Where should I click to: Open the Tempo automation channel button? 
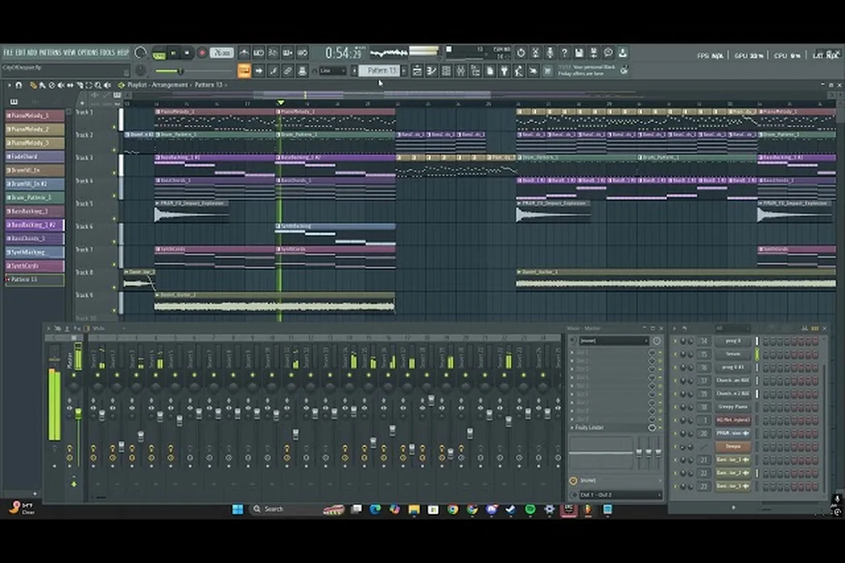(x=732, y=447)
